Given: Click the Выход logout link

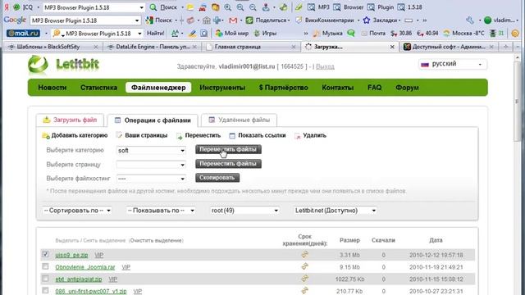Looking at the screenshot, I should (325, 66).
